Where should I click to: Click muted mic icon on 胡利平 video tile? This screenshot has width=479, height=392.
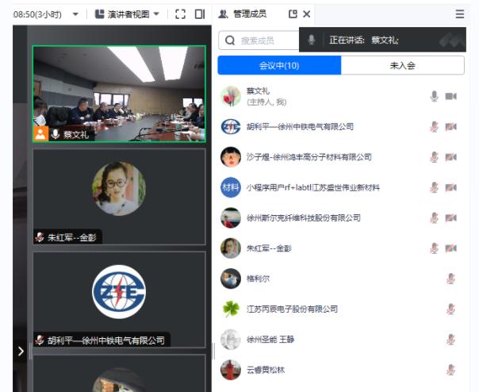40,340
